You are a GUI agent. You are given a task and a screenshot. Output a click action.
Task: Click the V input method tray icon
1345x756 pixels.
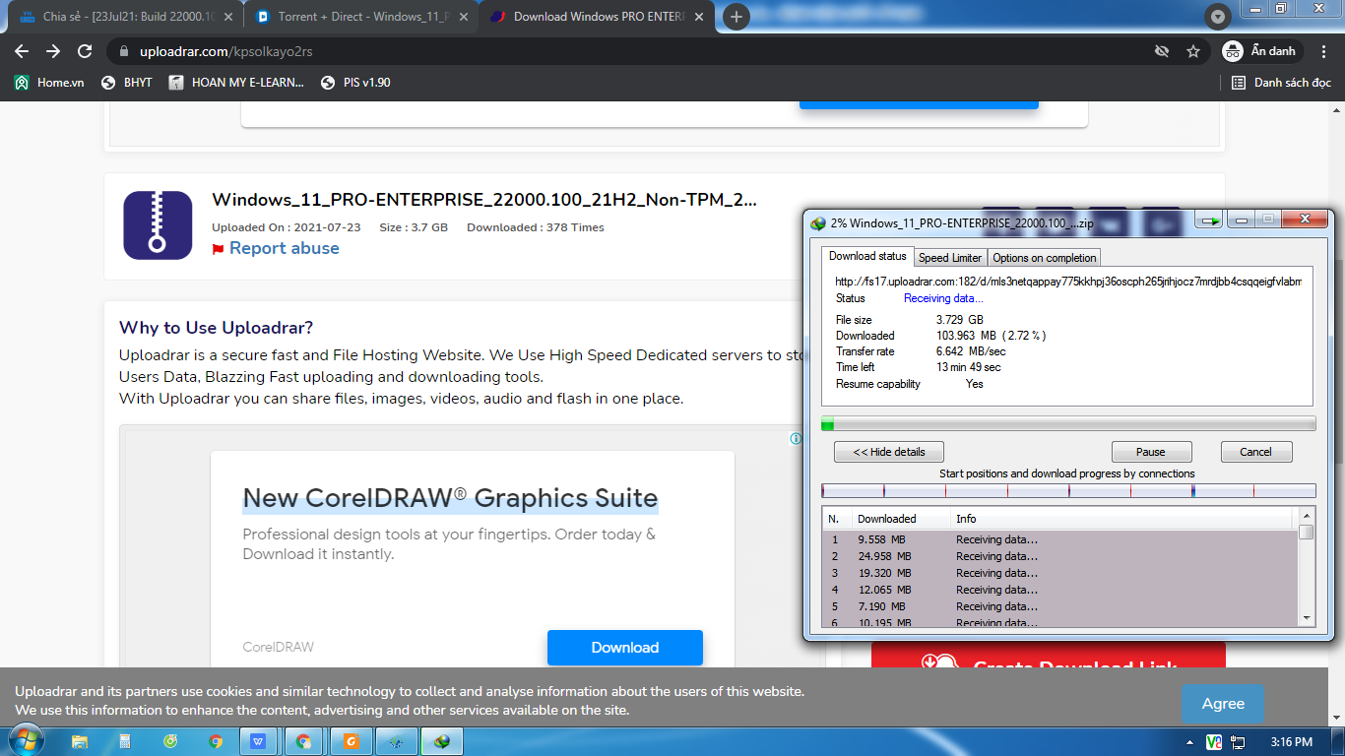click(x=1214, y=742)
